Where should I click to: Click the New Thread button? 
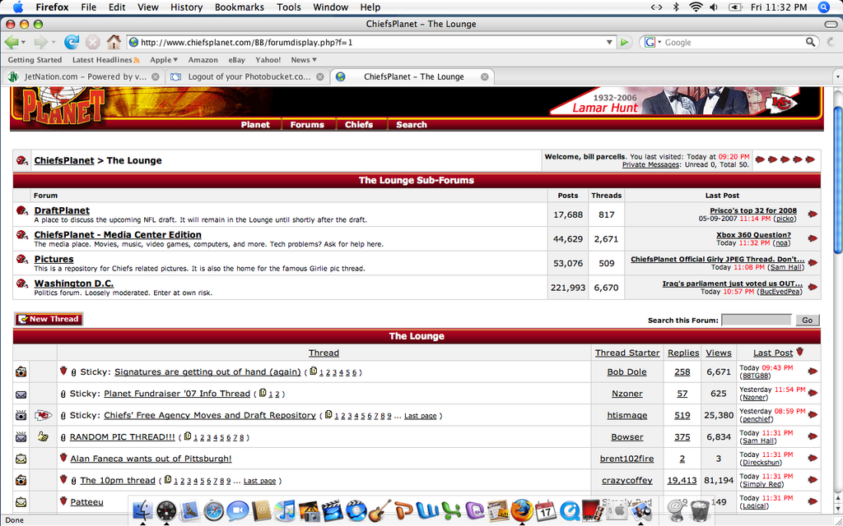coord(49,319)
